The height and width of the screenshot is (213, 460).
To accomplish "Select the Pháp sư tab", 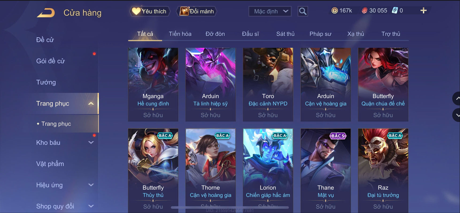I will (320, 34).
